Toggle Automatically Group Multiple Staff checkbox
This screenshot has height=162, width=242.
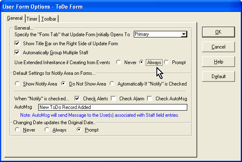coord(17,52)
